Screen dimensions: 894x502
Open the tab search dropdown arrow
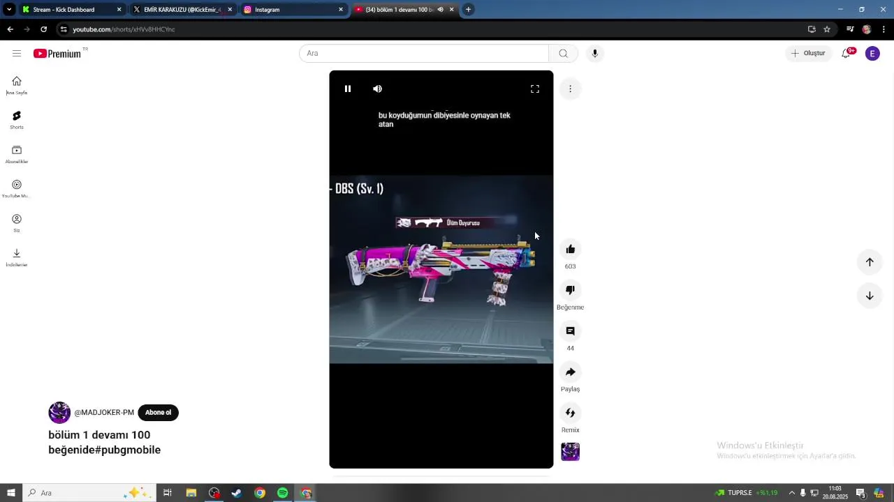point(9,10)
